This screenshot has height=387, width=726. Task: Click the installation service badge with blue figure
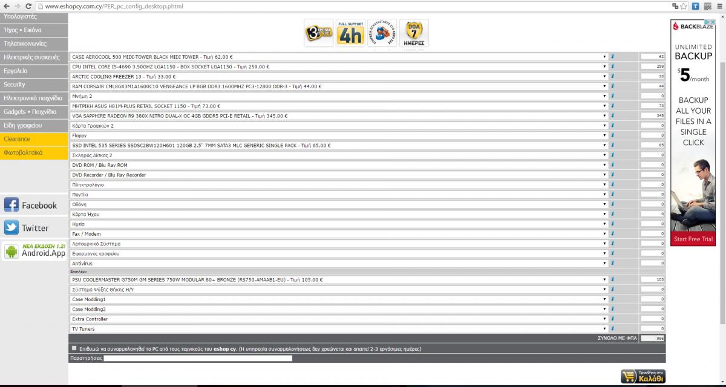click(382, 33)
